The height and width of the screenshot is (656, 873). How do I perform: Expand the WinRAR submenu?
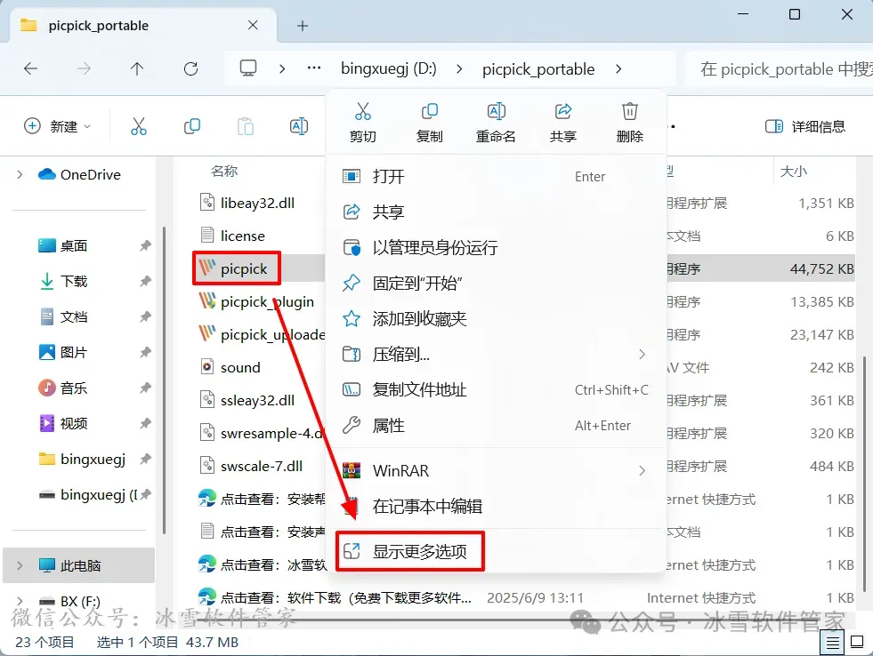642,471
